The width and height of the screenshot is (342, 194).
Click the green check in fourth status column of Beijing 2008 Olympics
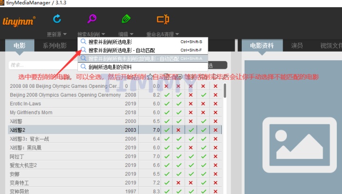tap(203, 95)
